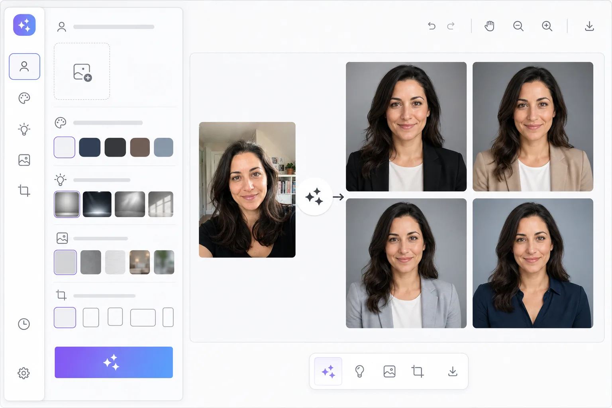
Task: Download from the top toolbar
Action: (x=589, y=26)
